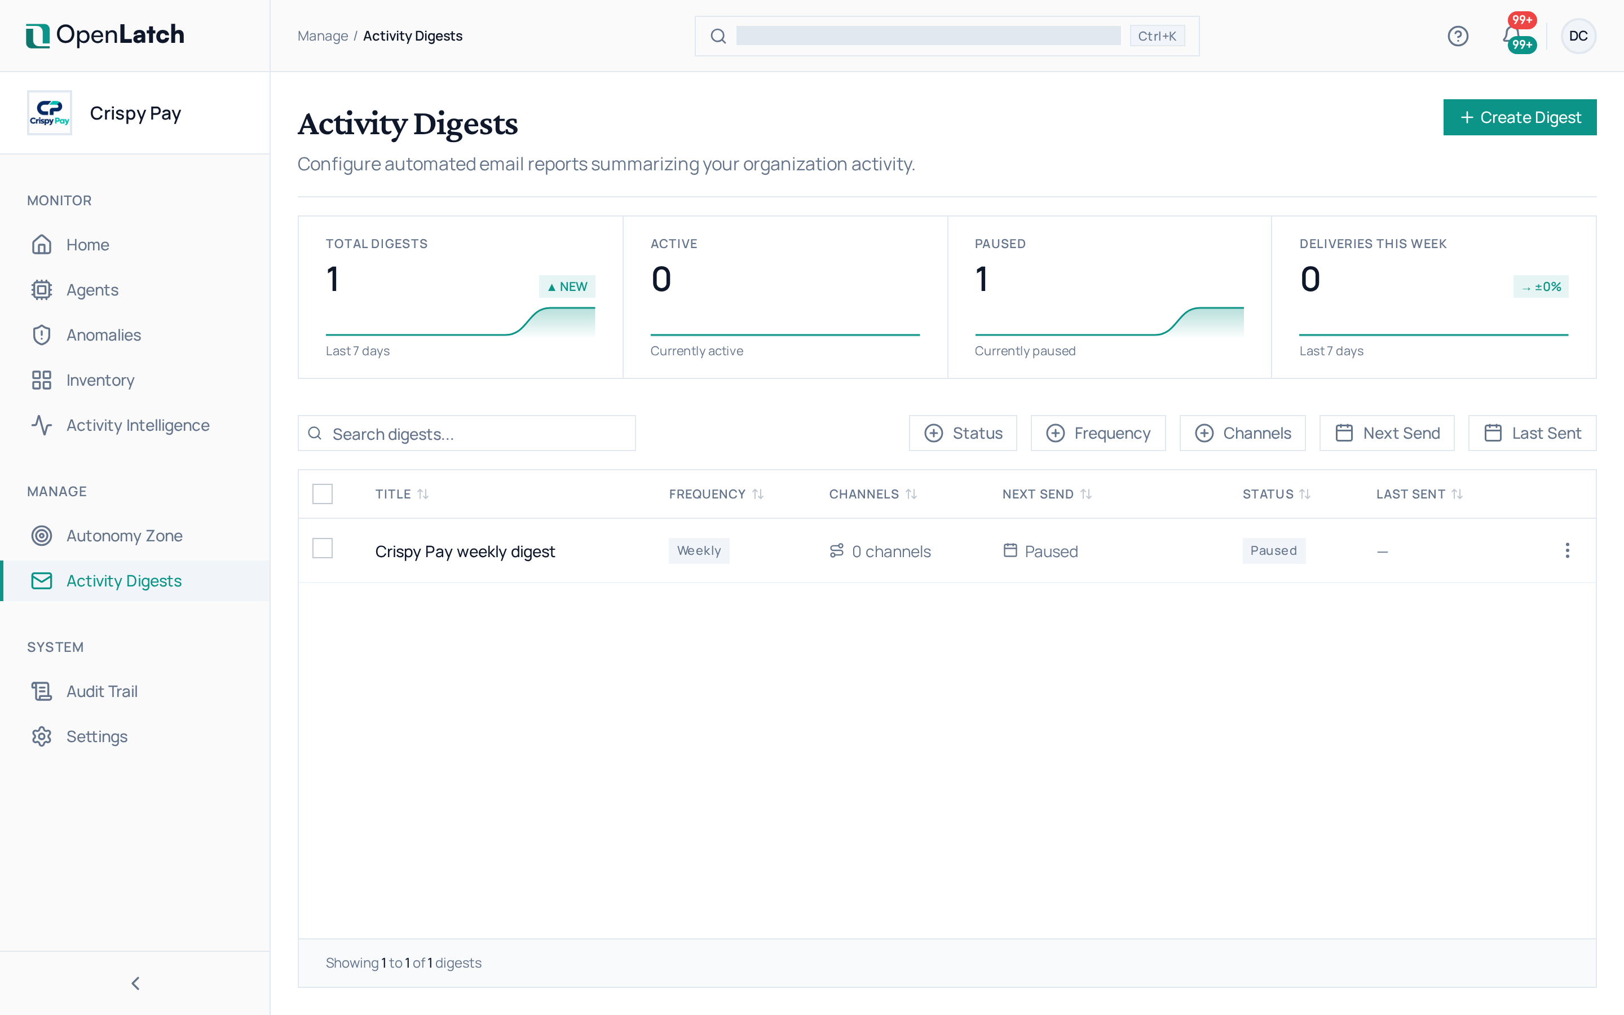The image size is (1624, 1015).
Task: Sort by the Channels column header
Action: (873, 494)
